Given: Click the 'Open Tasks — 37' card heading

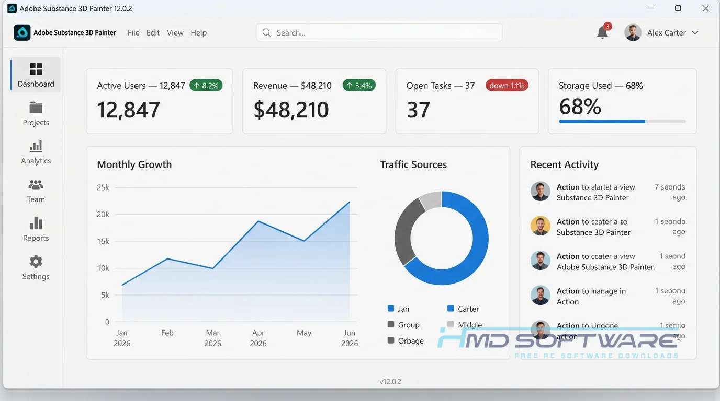Looking at the screenshot, I should [x=441, y=86].
